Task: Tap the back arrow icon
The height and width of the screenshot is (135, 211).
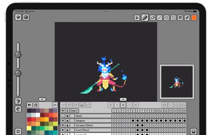Action: [18, 17]
